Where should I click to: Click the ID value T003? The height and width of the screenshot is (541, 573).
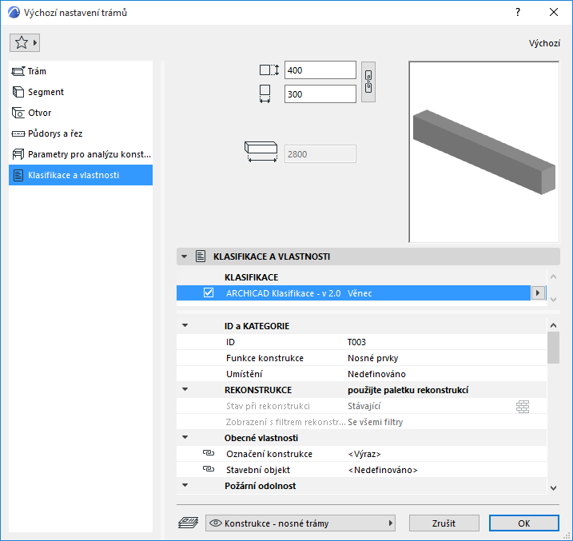point(356,342)
